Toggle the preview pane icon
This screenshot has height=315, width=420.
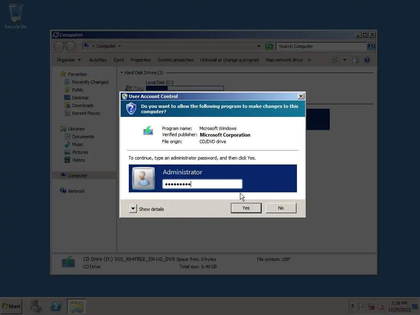[x=356, y=60]
